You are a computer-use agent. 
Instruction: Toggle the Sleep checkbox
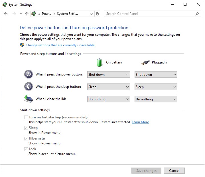pyautogui.click(x=26, y=128)
